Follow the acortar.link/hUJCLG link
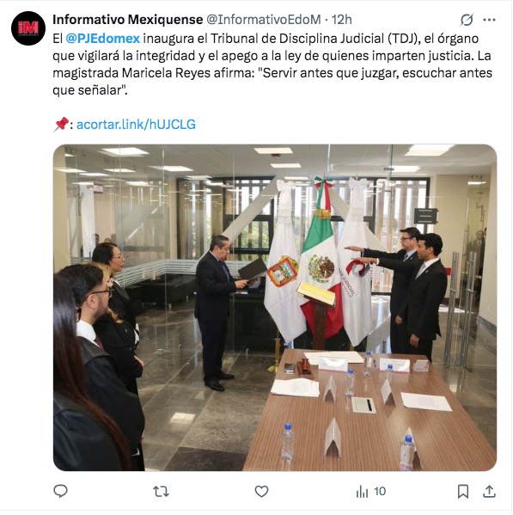 [x=136, y=125]
